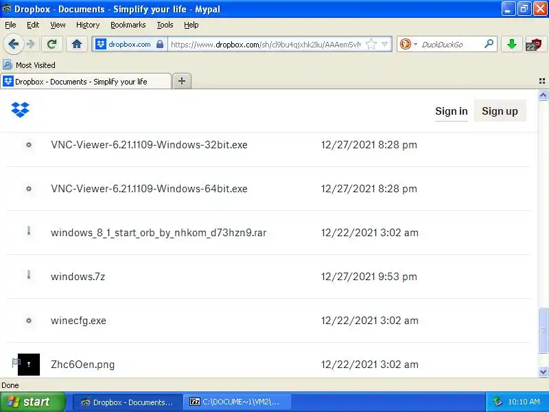Click the gear icon next to VNC-Viewer 32bit
This screenshot has width=549, height=412.
point(29,145)
